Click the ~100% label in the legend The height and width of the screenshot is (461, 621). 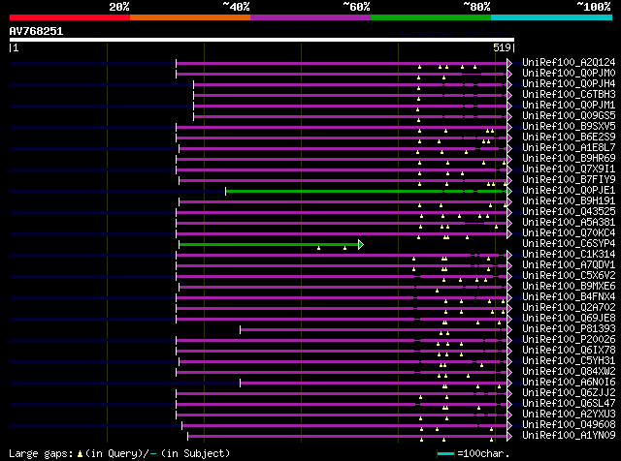(593, 7)
